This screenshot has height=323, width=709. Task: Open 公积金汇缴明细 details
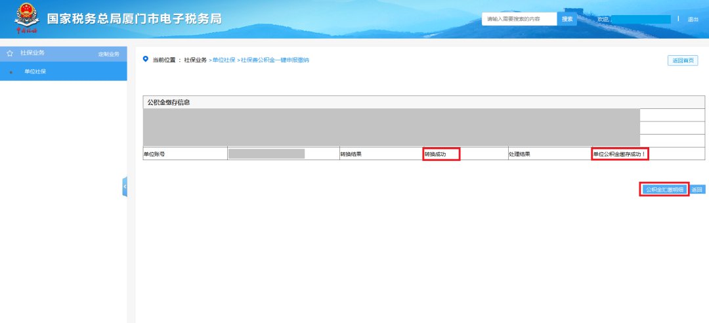[664, 190]
